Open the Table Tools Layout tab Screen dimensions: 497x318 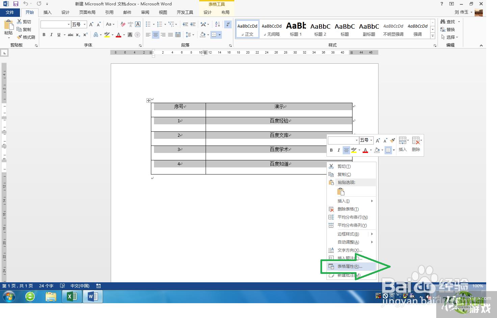tap(226, 12)
